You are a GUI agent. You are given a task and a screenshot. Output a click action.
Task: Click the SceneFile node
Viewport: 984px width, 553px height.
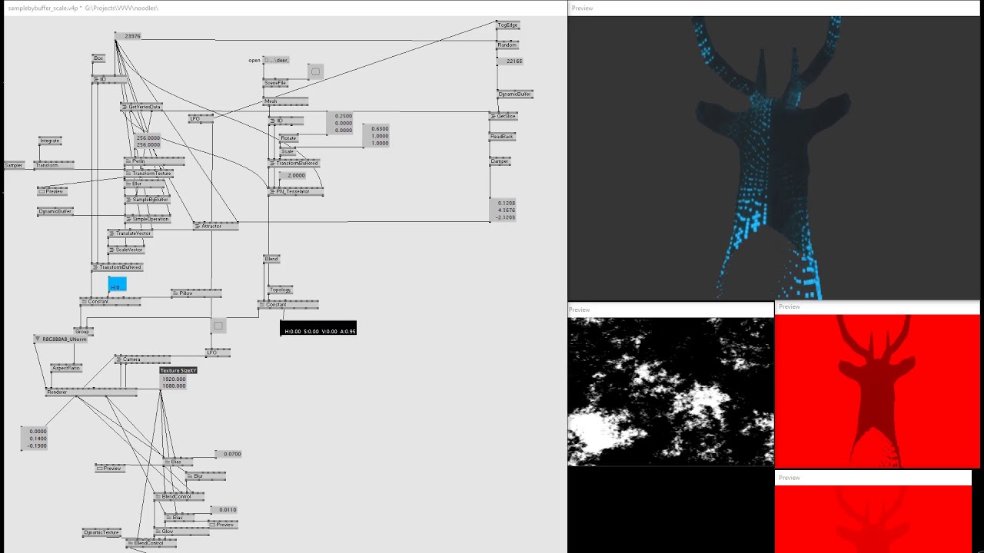[275, 83]
